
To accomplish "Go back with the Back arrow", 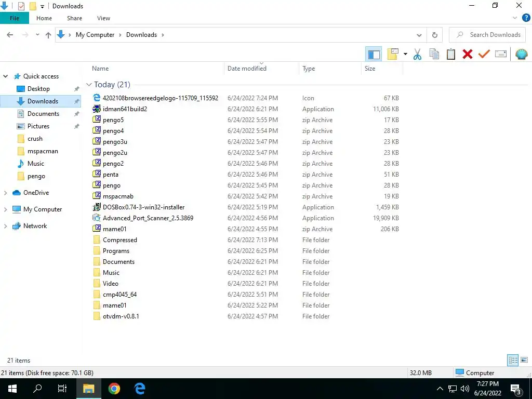I will click(x=10, y=35).
